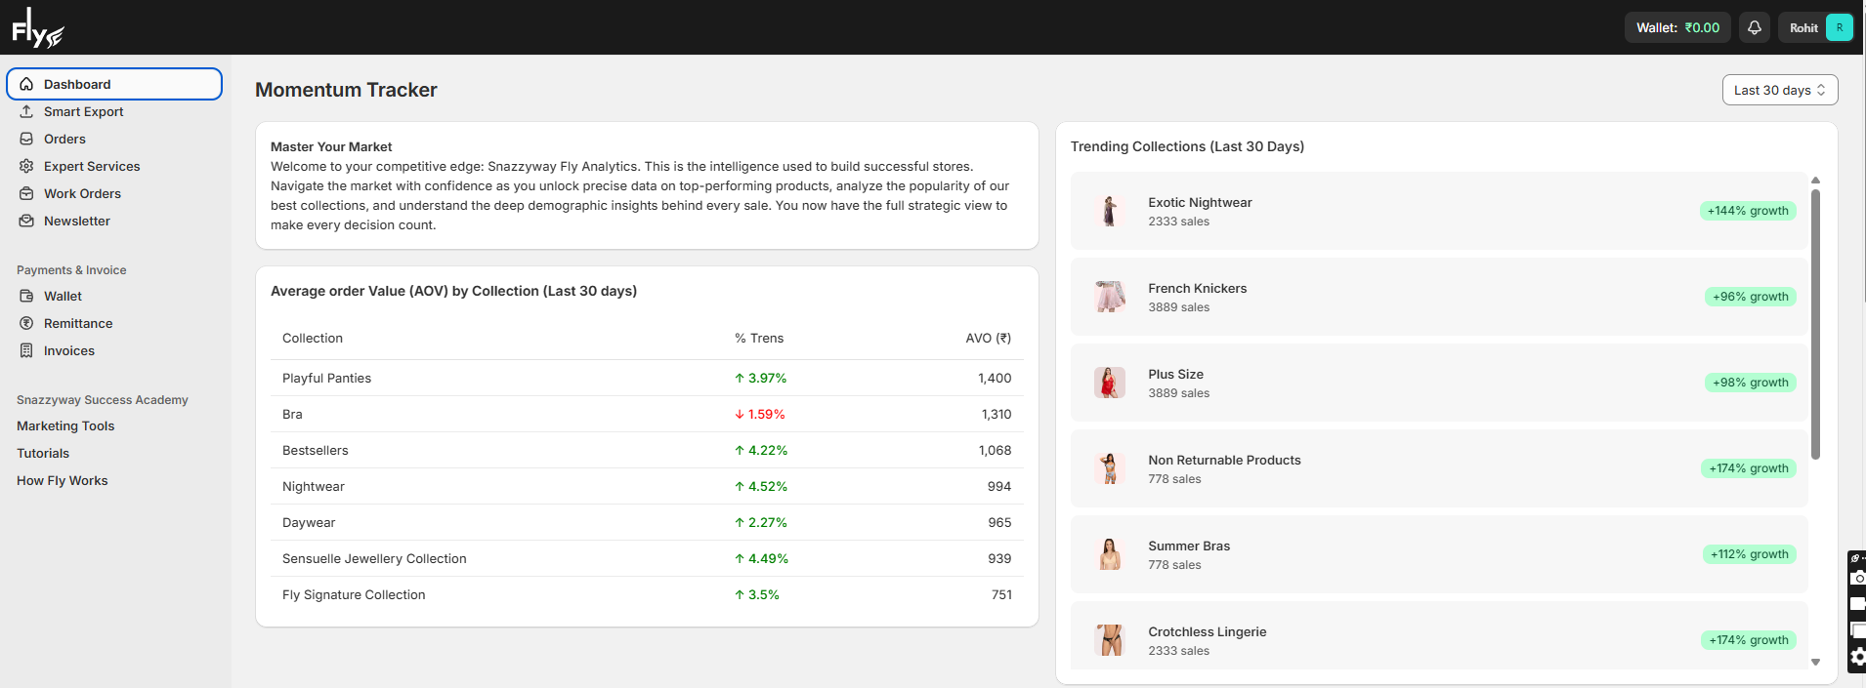Click the trending collections scrollbar thumb
The image size is (1866, 688).
coord(1815,324)
